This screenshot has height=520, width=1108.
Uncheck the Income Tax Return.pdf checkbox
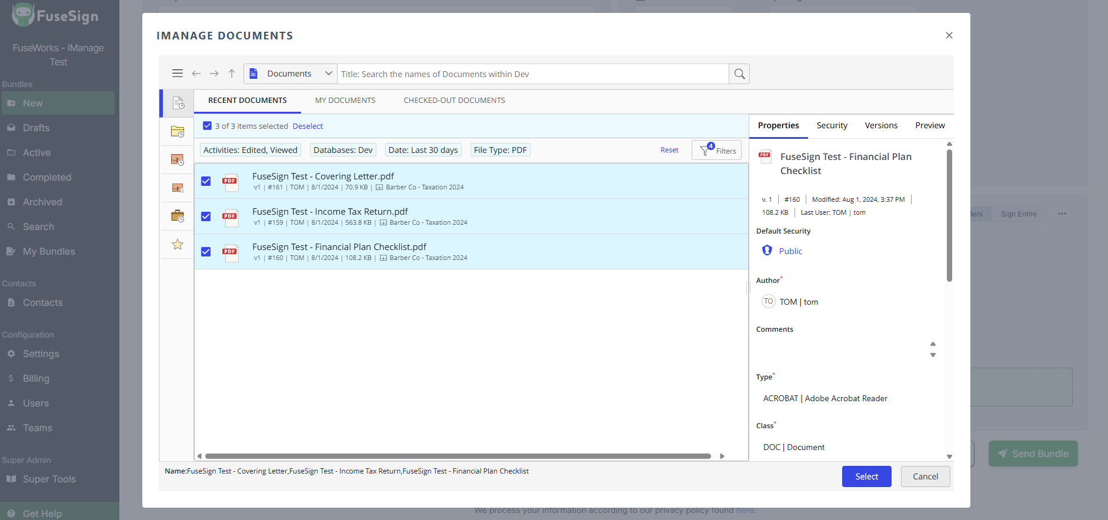(206, 216)
